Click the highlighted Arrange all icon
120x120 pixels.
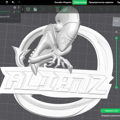click(64, 9)
